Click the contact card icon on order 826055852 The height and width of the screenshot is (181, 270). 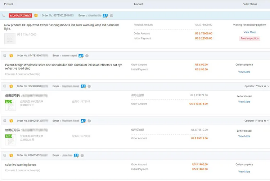pos(76,156)
